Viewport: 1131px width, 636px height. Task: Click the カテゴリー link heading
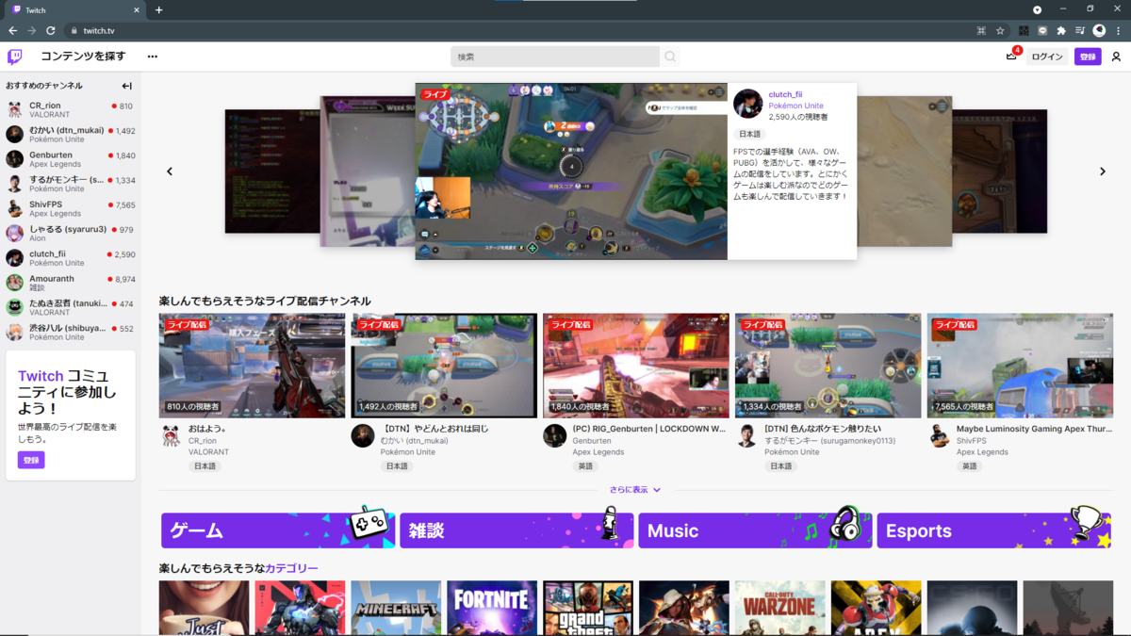click(x=291, y=568)
